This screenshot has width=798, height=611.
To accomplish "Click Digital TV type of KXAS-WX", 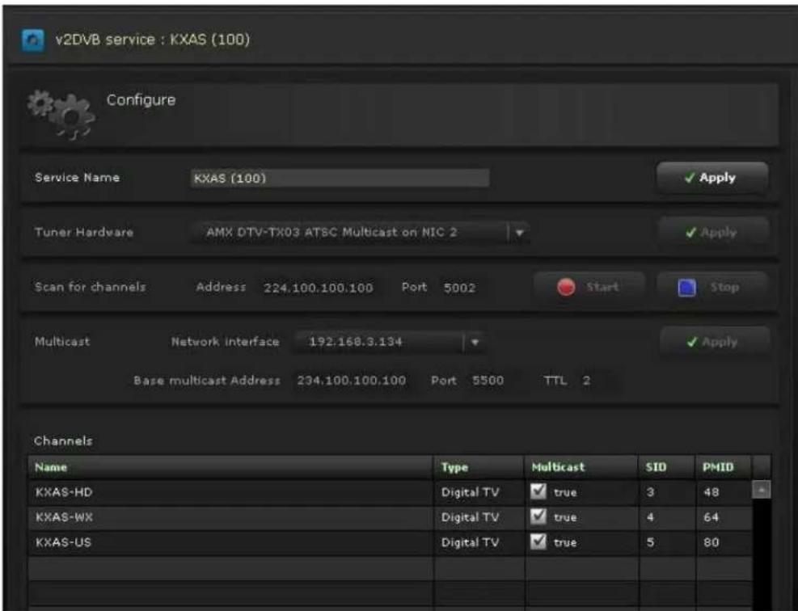I will pos(470,517).
